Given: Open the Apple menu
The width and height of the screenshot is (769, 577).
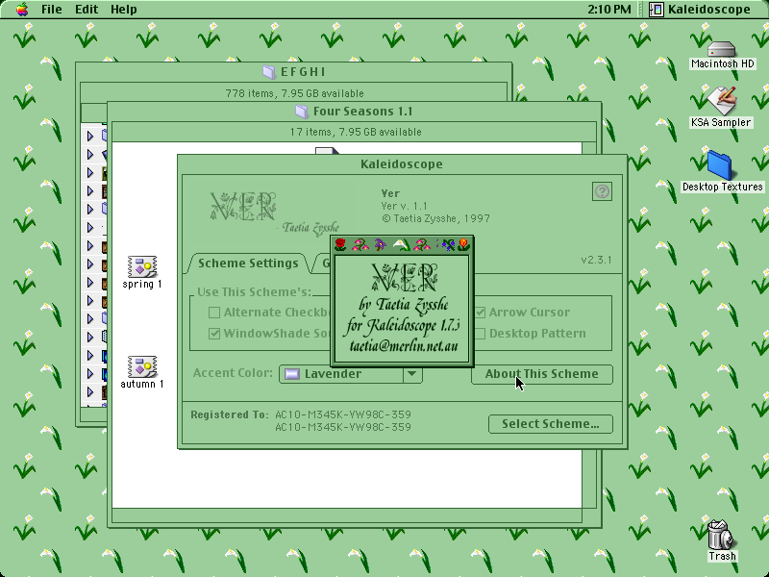Looking at the screenshot, I should tap(21, 9).
